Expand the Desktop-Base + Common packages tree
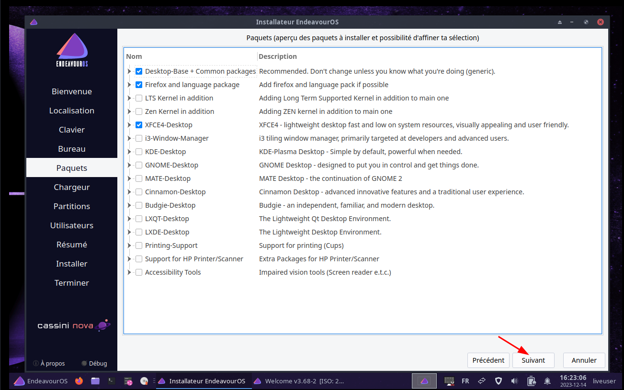624x390 pixels. click(129, 71)
